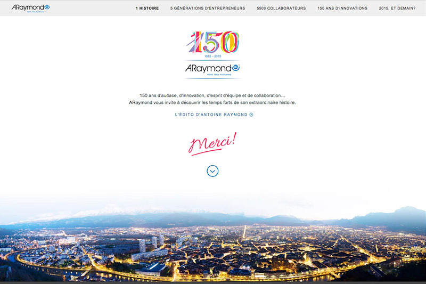
Task: Open the 1 Histoire menu item
Action: click(x=148, y=9)
